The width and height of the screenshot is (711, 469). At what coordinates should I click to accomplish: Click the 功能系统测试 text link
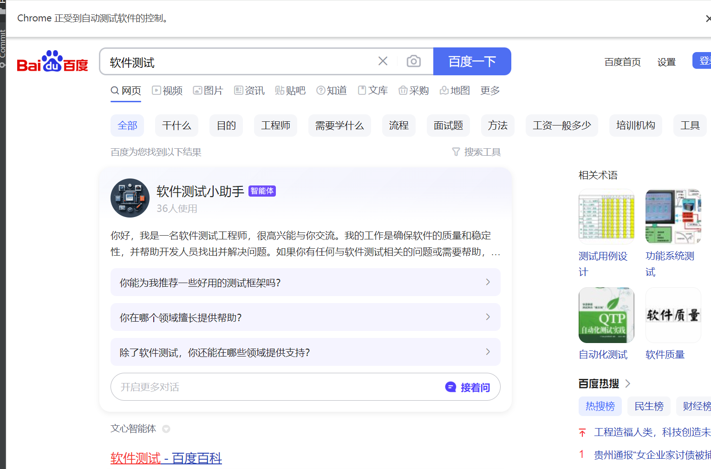[670, 264]
